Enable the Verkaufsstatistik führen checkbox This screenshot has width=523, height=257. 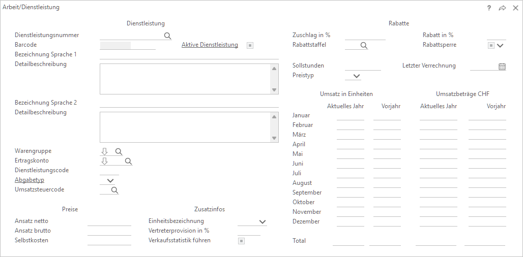[242, 241]
